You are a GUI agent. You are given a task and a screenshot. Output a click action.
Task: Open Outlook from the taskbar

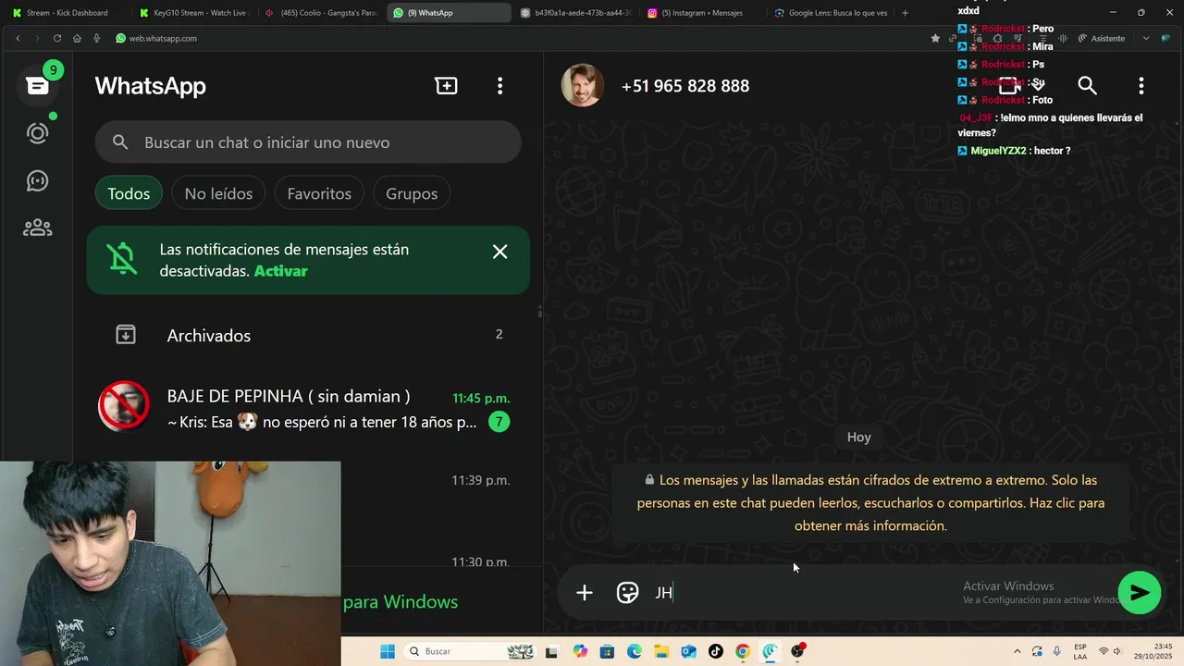(688, 651)
